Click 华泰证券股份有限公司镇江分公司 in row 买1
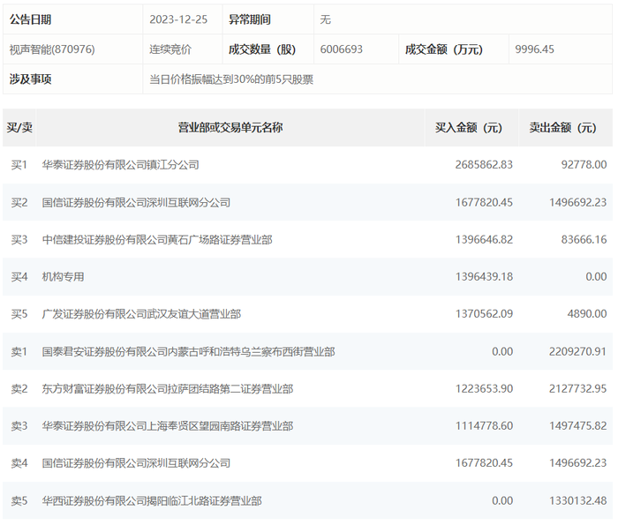The image size is (618, 525). [121, 165]
